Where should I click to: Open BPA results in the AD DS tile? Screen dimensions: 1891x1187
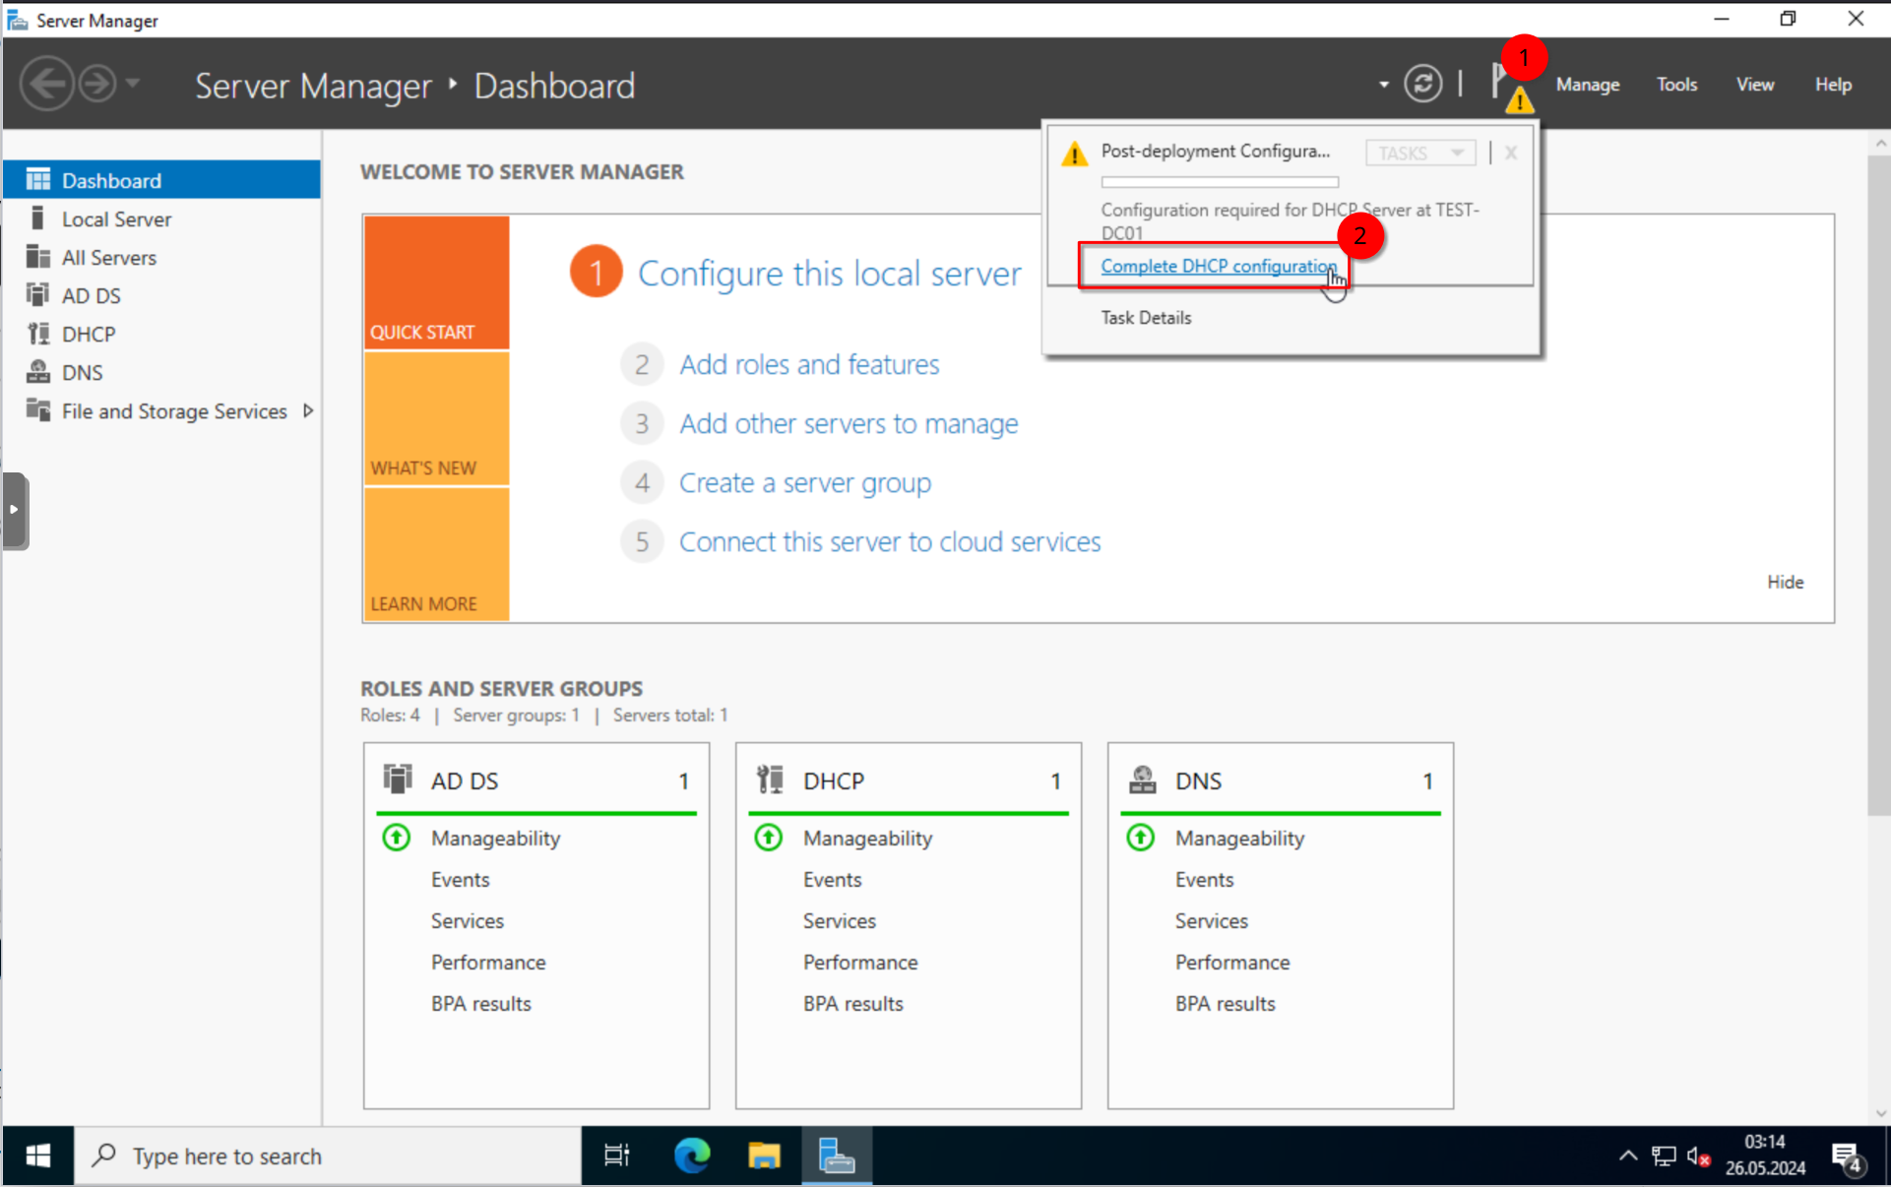point(480,1003)
